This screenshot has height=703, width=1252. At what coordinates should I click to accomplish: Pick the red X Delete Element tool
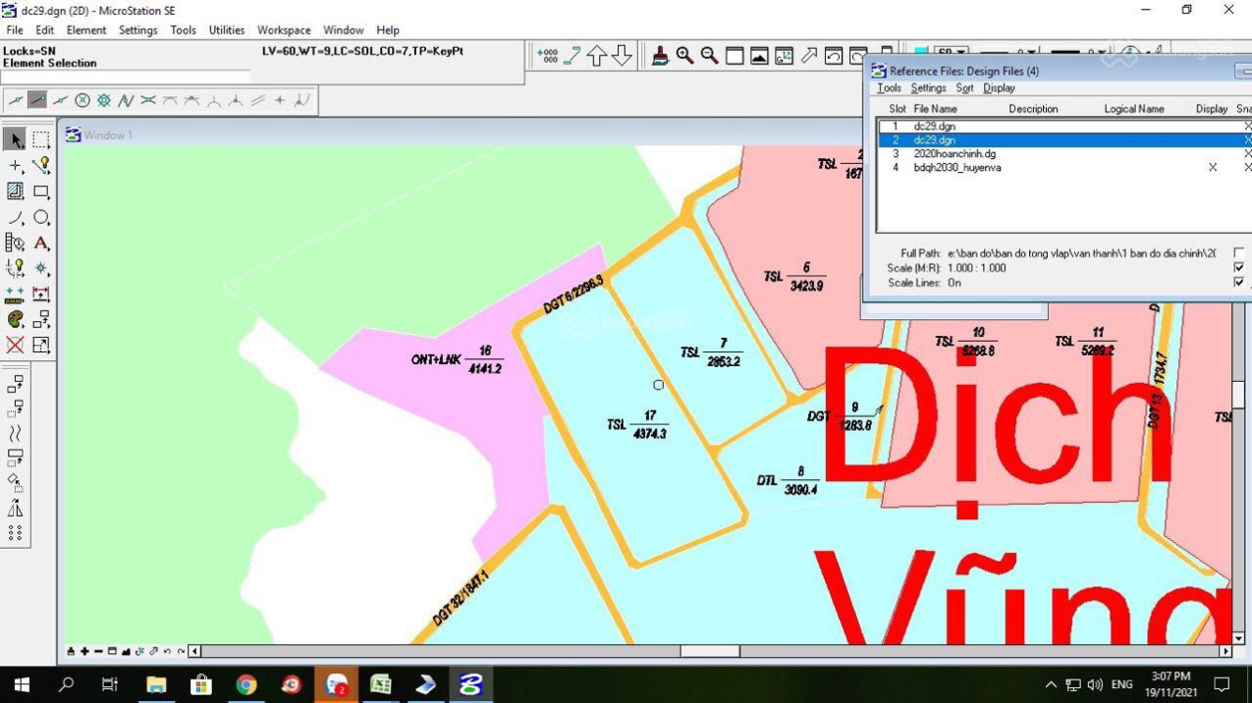point(15,345)
